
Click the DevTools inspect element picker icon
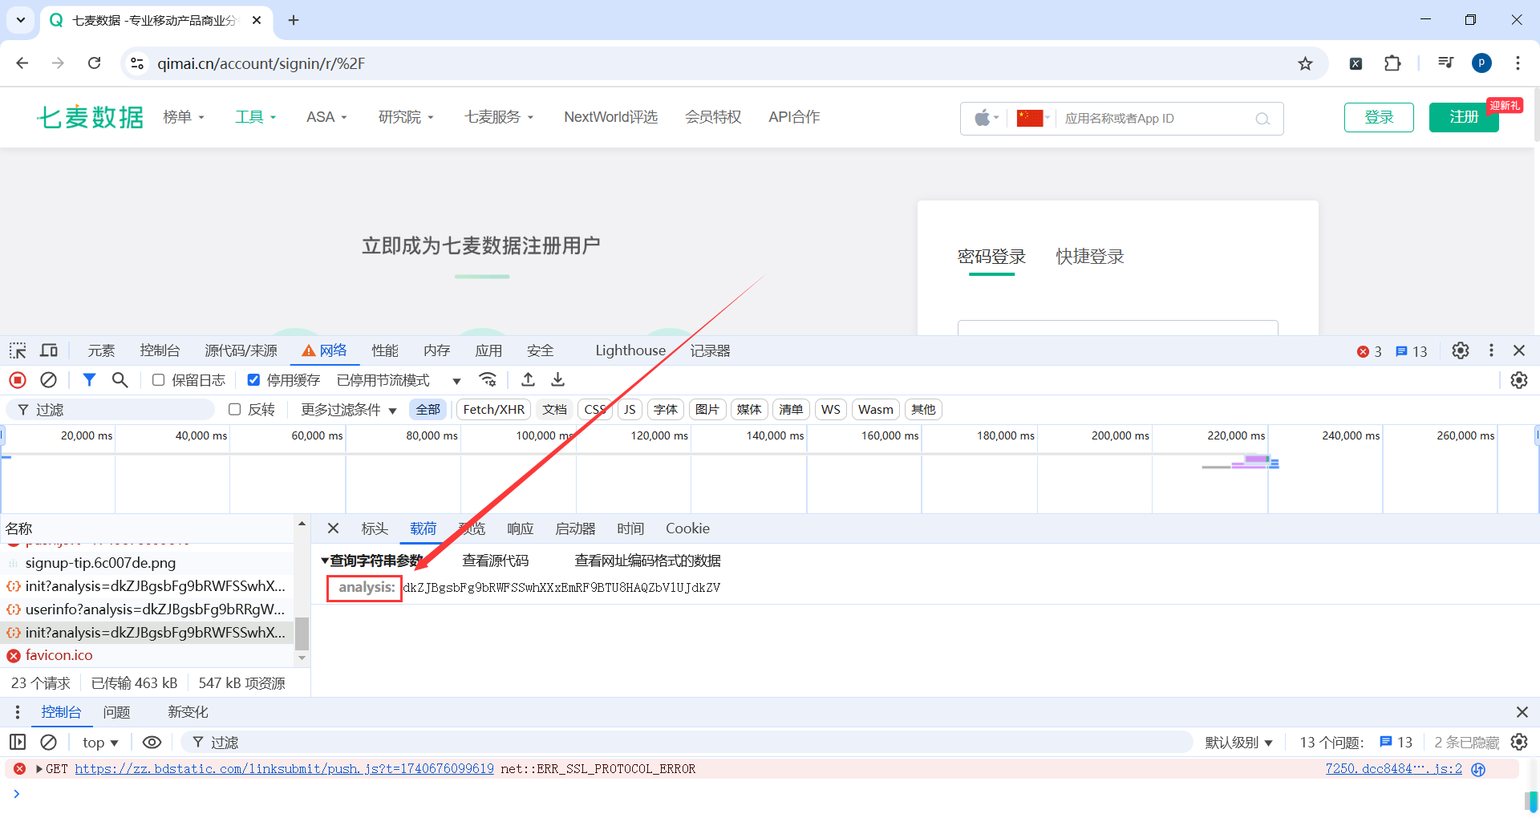(x=18, y=350)
